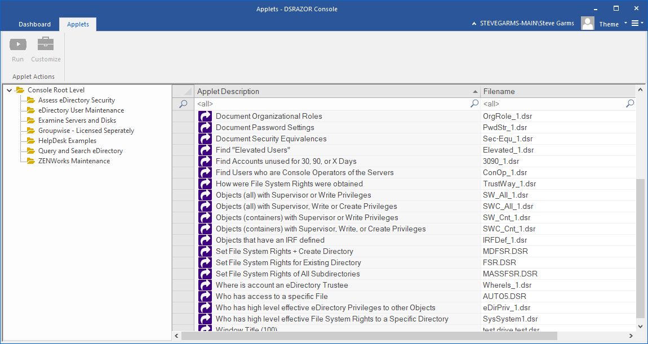This screenshot has height=344, width=648.
Task: Select Assess eDirectory Security tree item
Action: 76,100
